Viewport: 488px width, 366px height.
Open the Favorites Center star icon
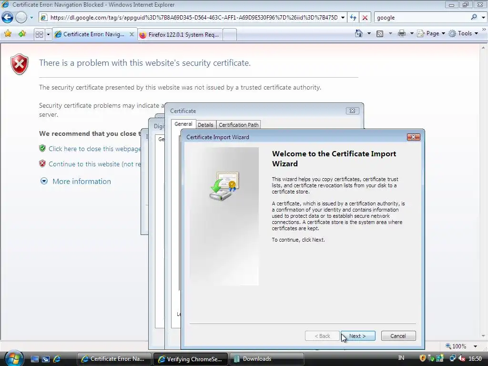click(8, 34)
